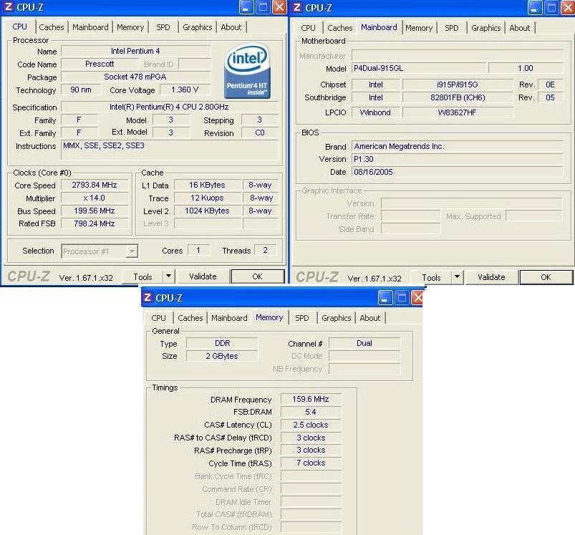Expand Tools dropdown arrow in CPU window
The image size is (575, 535).
click(169, 276)
